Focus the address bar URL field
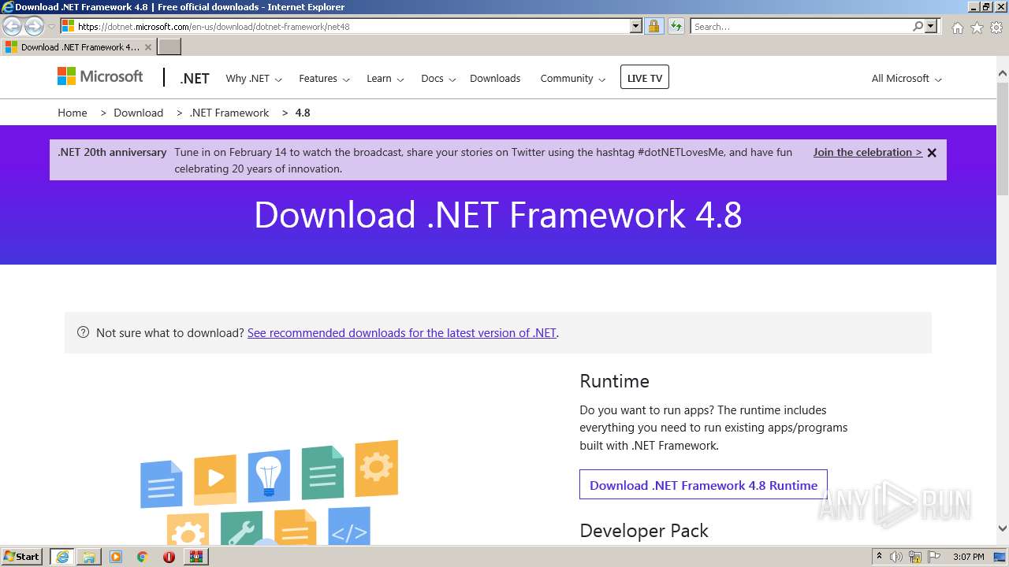Screen dimensions: 1009x567 click(x=352, y=26)
